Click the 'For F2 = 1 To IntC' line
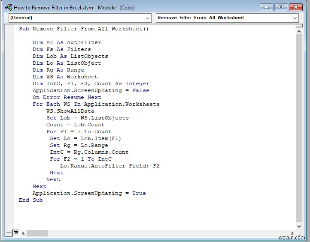This screenshot has height=242, width=310. pyautogui.click(x=81, y=159)
